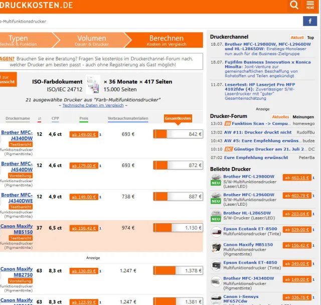Select Meinungen tab in Drucker-Forum
321x305 pixels.
click(x=303, y=116)
